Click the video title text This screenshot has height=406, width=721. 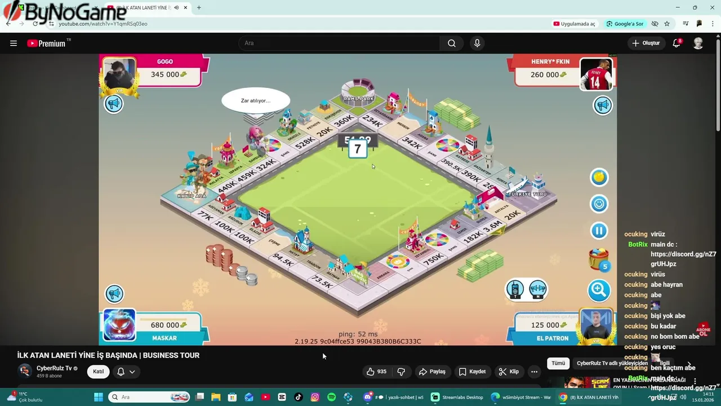point(108,355)
